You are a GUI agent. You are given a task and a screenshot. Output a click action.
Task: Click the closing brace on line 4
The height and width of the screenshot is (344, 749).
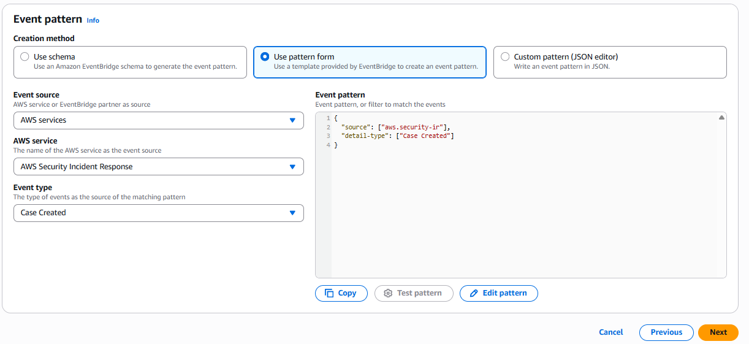coord(335,145)
